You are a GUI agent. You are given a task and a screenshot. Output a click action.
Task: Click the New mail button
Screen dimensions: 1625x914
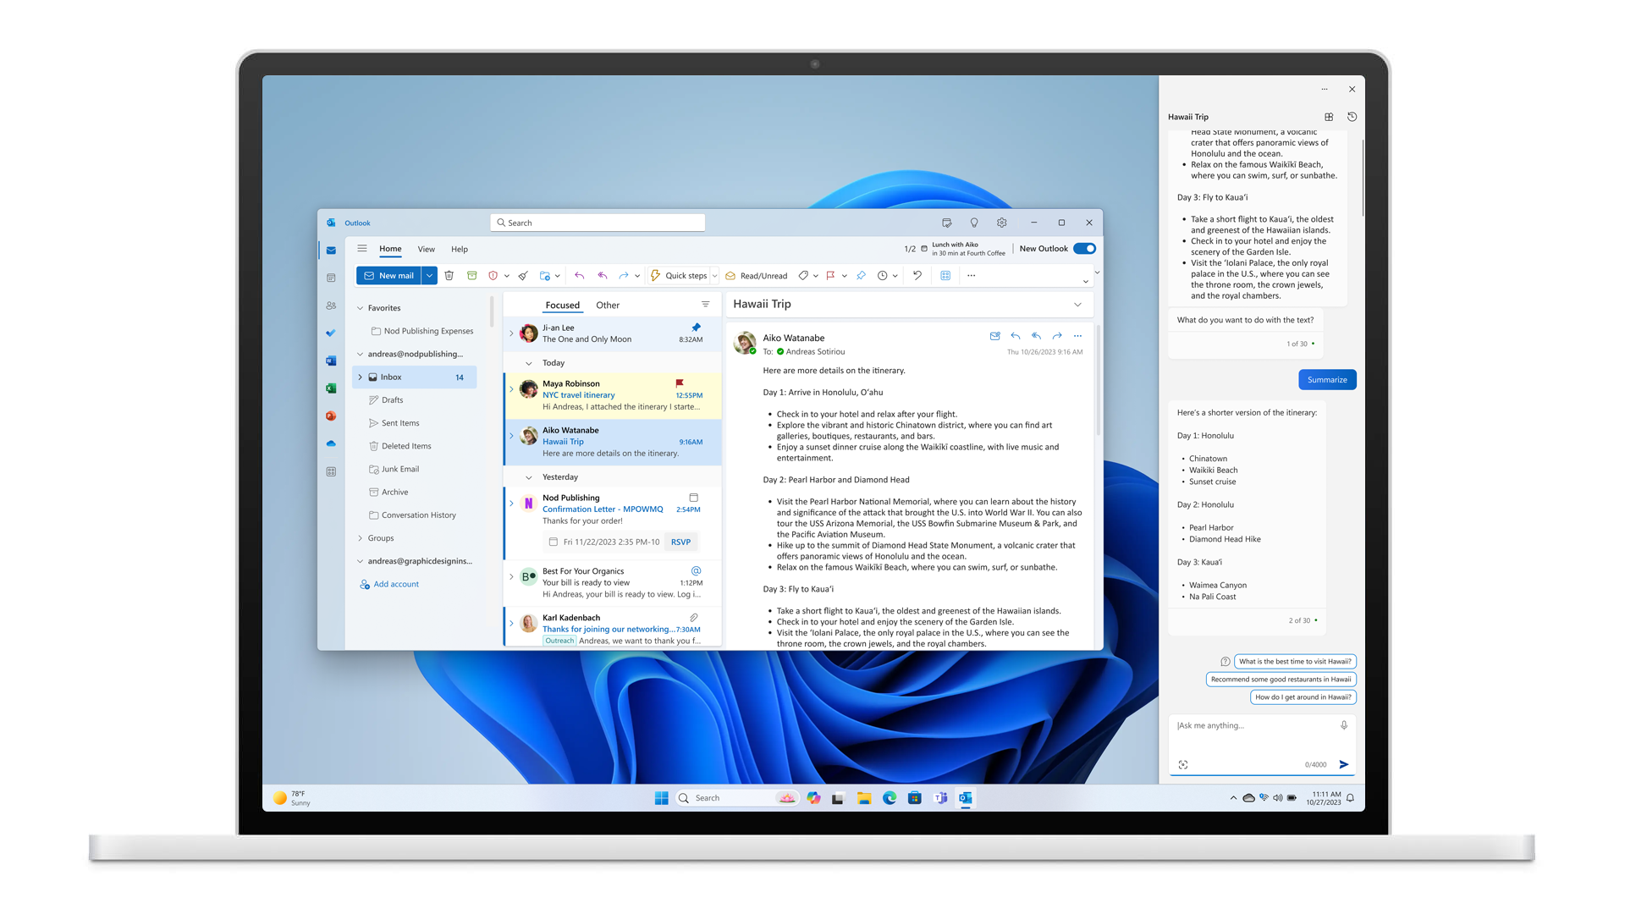click(389, 276)
